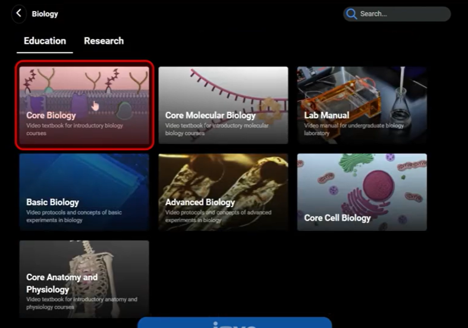Click the Biology page title

click(45, 14)
